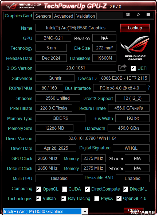
Task: Click the GPU field showing BMG-G21
Action: tap(53, 38)
